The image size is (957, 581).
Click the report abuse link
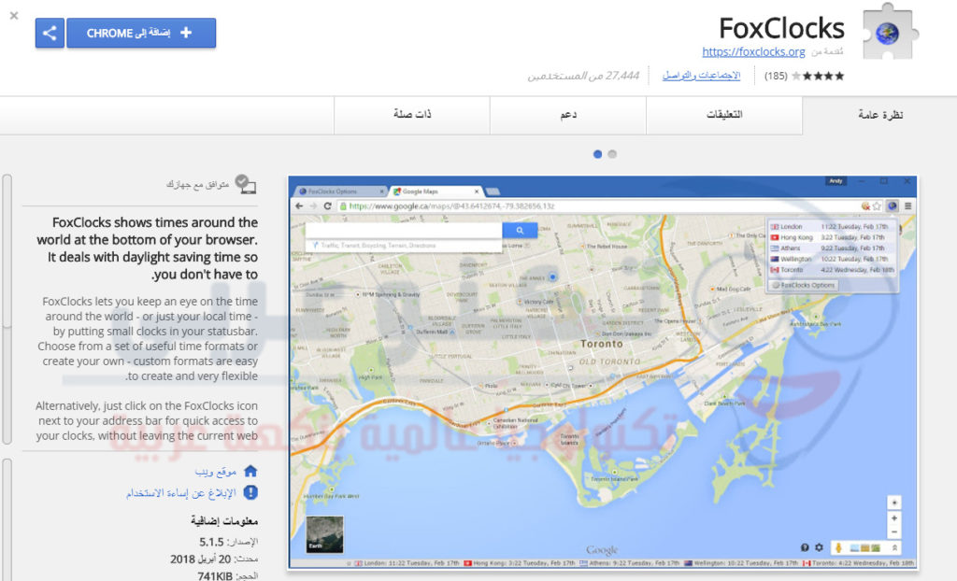point(180,492)
